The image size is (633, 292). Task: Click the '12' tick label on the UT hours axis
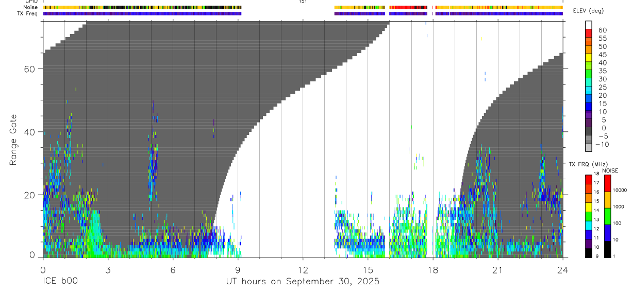(303, 269)
